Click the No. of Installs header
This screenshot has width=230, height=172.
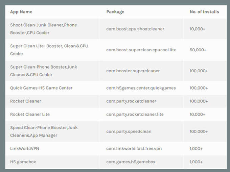[x=204, y=12]
